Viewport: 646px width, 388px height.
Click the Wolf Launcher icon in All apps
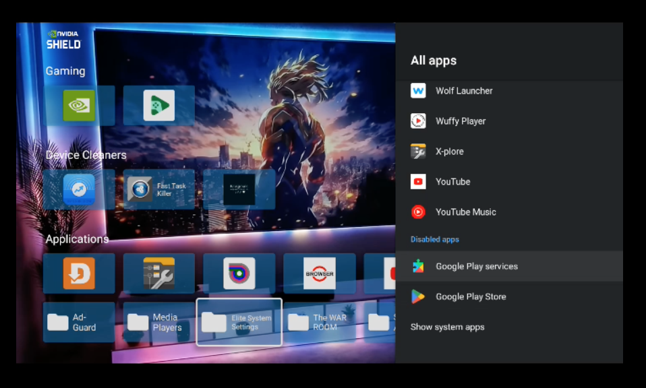[418, 90]
